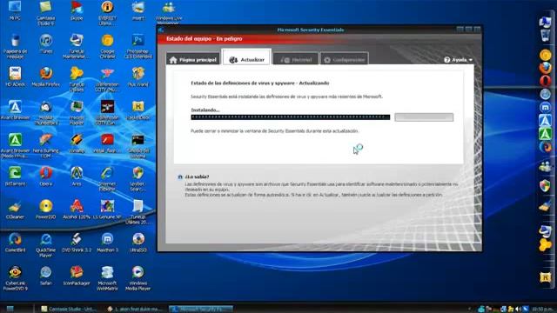557x313 pixels.
Task: Click the system tray clock
Action: [542, 310]
